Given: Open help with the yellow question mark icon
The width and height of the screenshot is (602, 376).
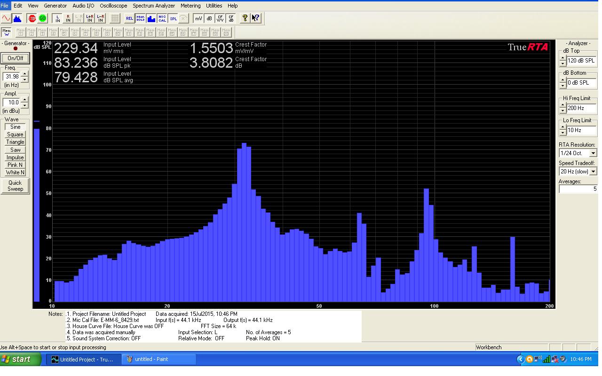Looking at the screenshot, I should click(x=245, y=18).
